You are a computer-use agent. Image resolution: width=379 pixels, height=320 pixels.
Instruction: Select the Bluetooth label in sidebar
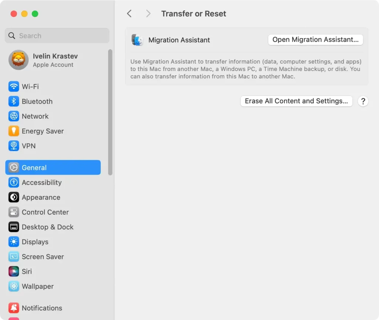pyautogui.click(x=37, y=101)
